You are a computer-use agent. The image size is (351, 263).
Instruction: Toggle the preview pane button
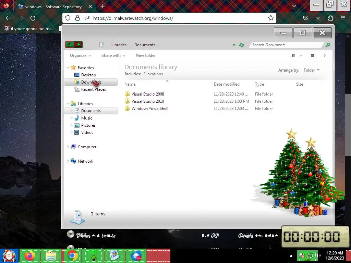[313, 55]
